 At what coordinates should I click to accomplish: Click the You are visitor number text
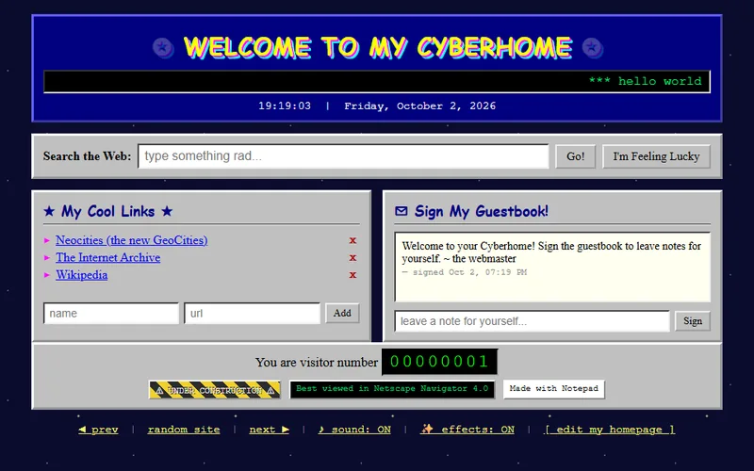317,362
